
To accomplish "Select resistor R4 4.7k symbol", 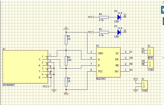I will [x=104, y=17].
